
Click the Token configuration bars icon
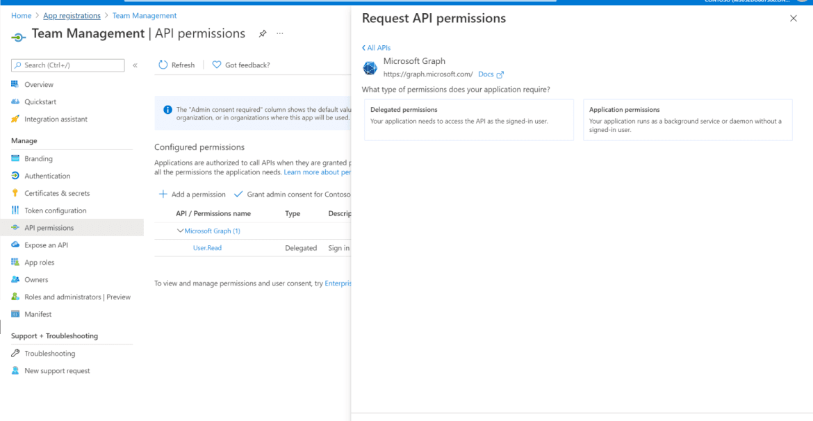(15, 210)
